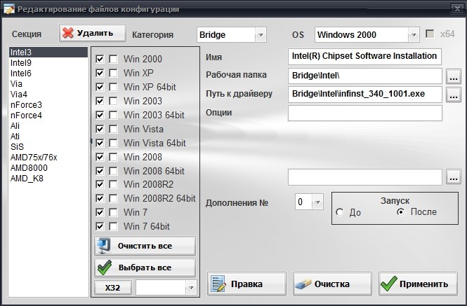The width and height of the screenshot is (467, 306).
Task: Click the green checkmark on Применить button
Action: 389,284
